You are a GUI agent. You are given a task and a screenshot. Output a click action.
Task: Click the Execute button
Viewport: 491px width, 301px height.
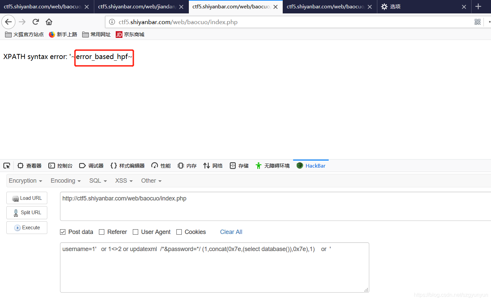[27, 228]
